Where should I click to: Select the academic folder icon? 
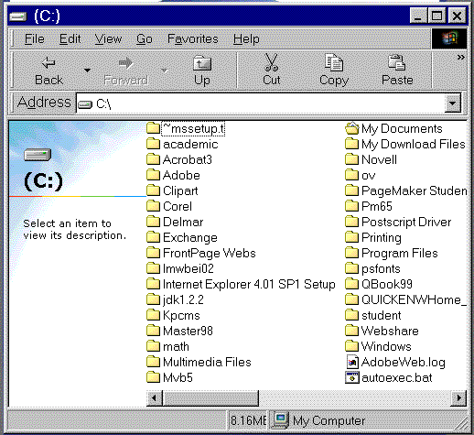(153, 144)
